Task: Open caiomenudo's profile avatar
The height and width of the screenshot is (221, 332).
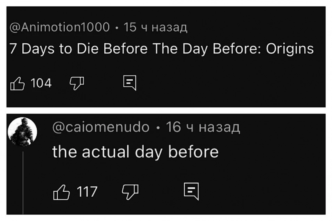Action: [x=22, y=132]
